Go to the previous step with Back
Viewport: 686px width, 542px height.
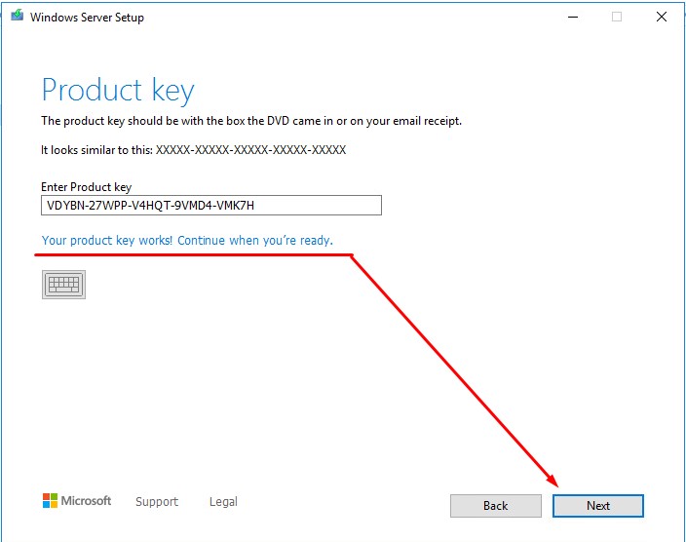coord(495,505)
